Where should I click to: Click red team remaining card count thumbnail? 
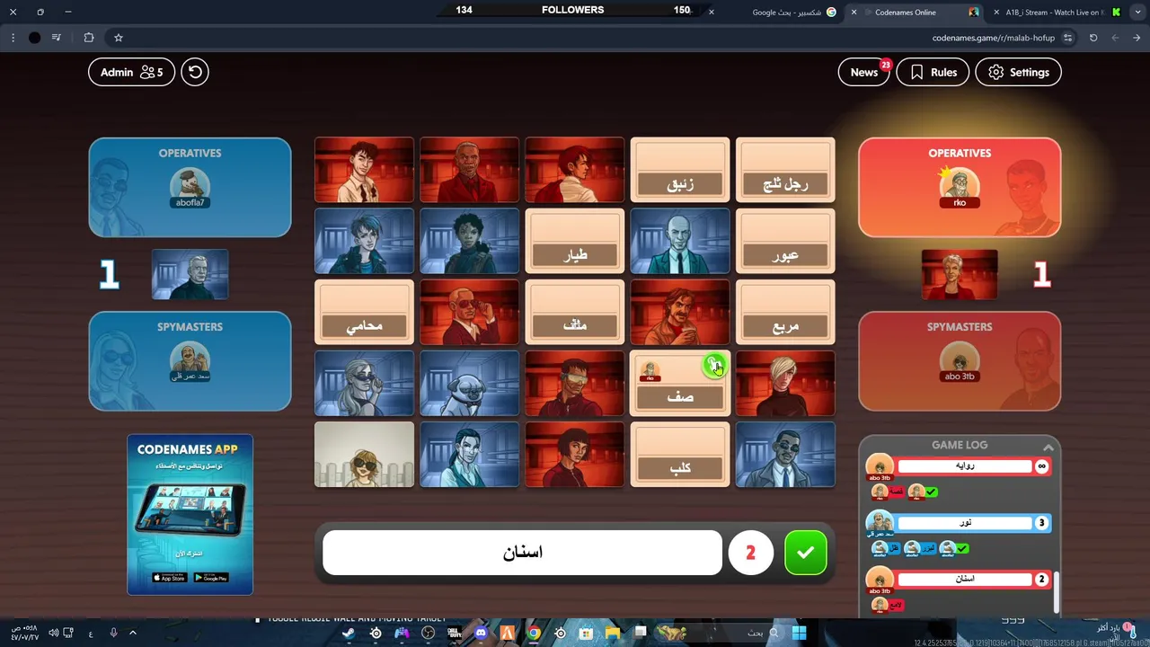tap(960, 274)
